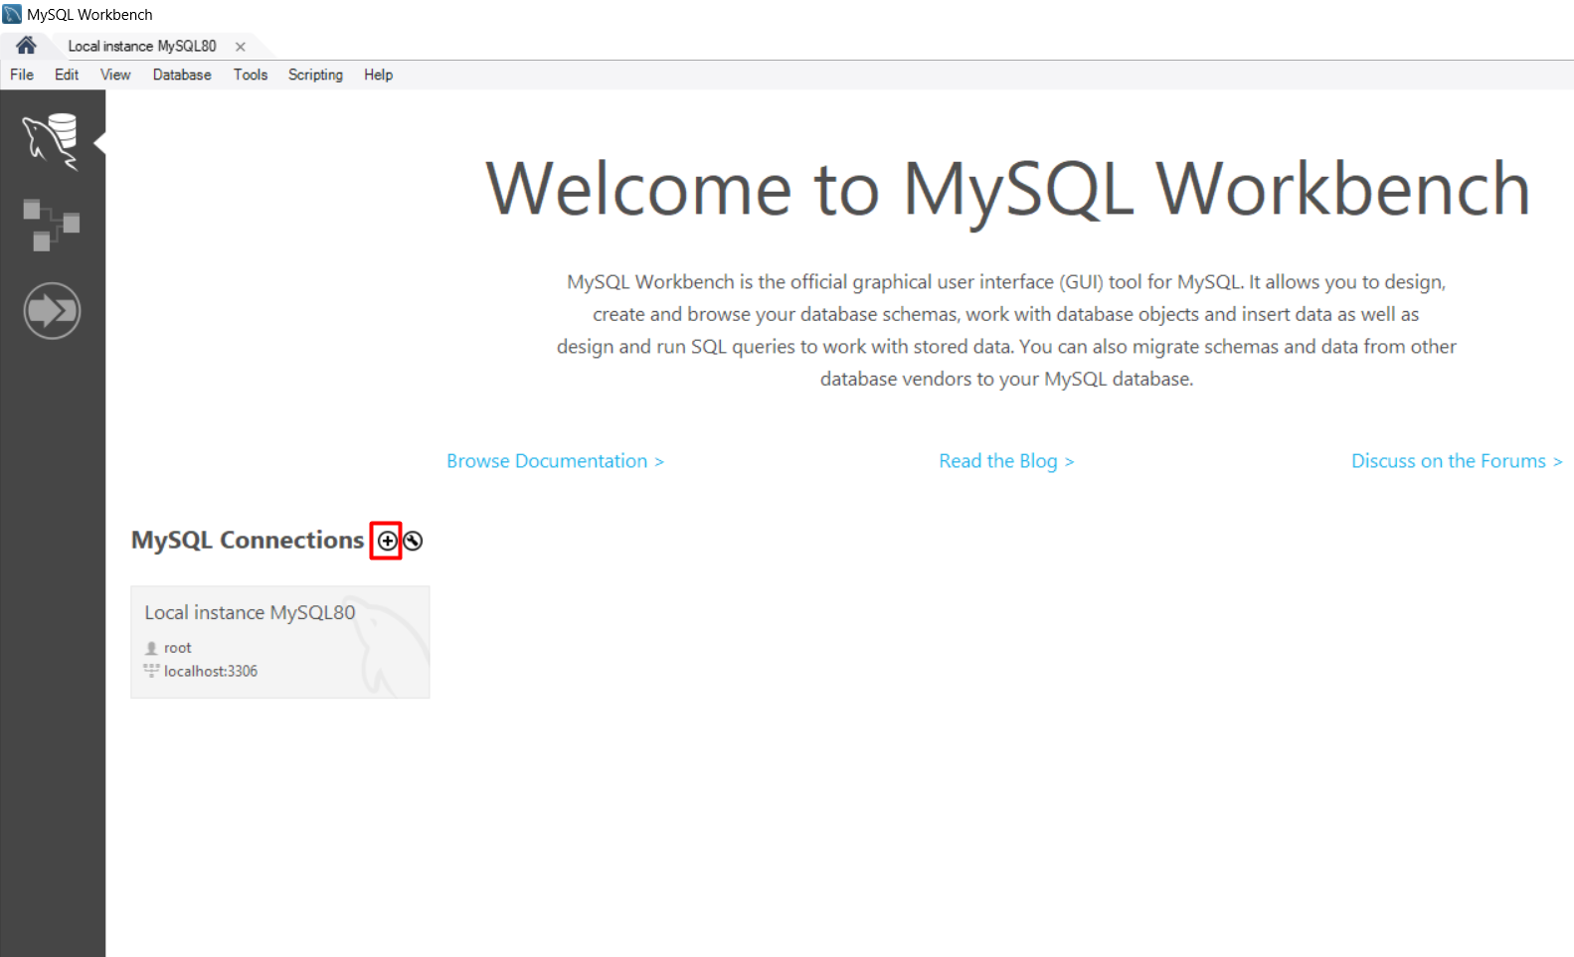The height and width of the screenshot is (957, 1574).
Task: Open the Scripting menu
Action: pyautogui.click(x=315, y=75)
